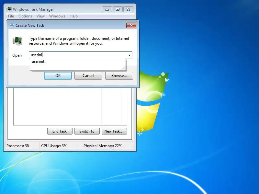Click the Processes: 36 status entry
Image resolution: width=259 pixels, height=194 pixels.
coord(18,146)
